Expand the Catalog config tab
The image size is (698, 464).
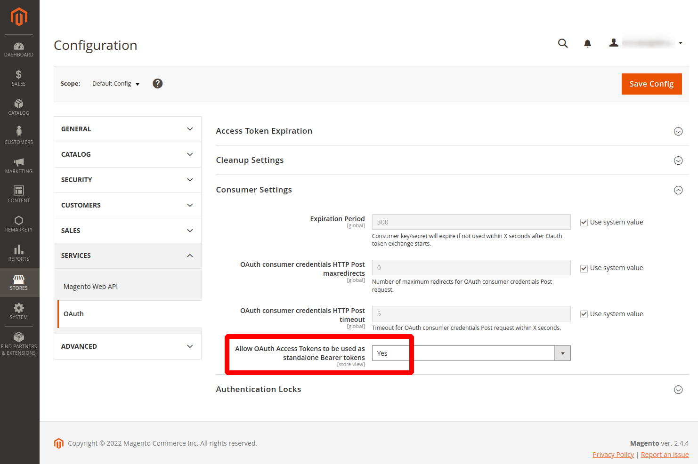pyautogui.click(x=128, y=154)
